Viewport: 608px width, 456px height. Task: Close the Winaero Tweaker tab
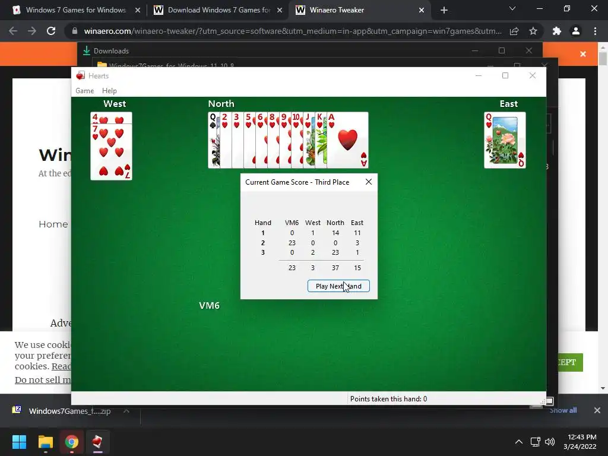422,10
